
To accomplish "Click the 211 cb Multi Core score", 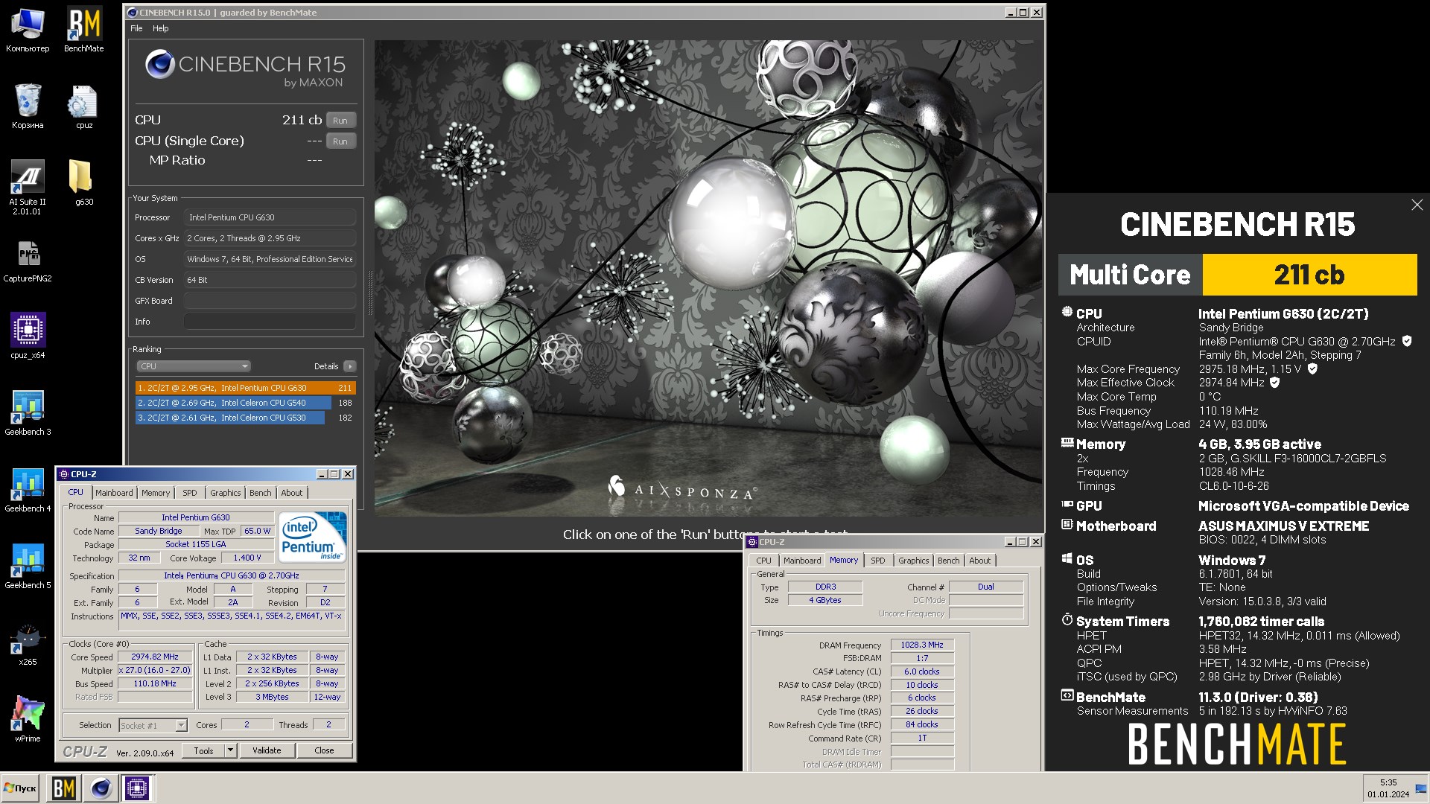I will coord(1309,275).
